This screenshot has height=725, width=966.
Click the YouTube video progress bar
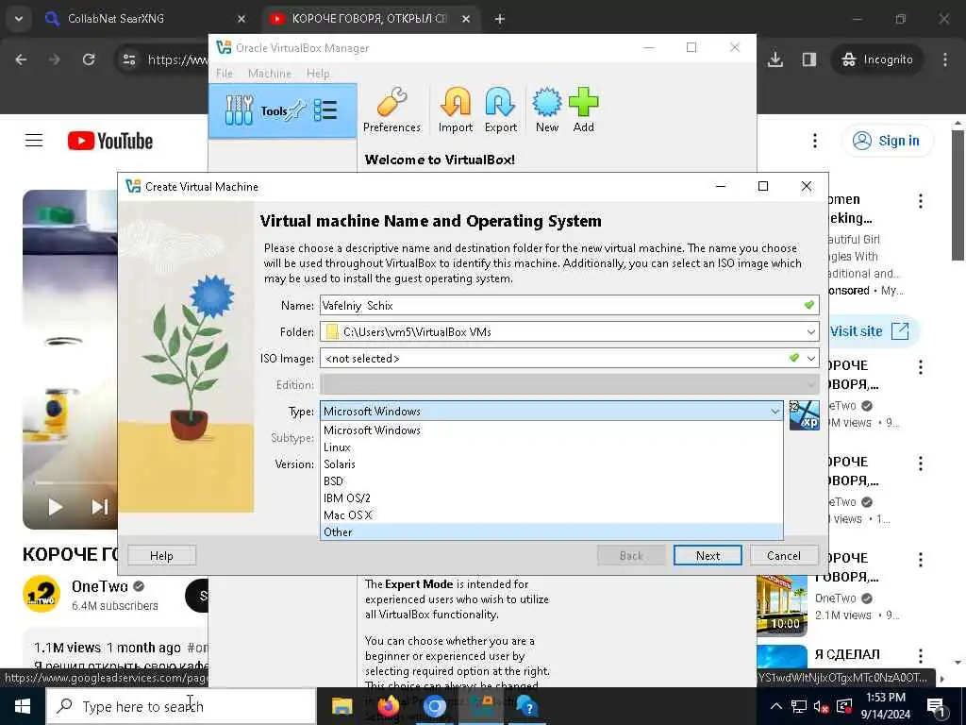pos(75,482)
